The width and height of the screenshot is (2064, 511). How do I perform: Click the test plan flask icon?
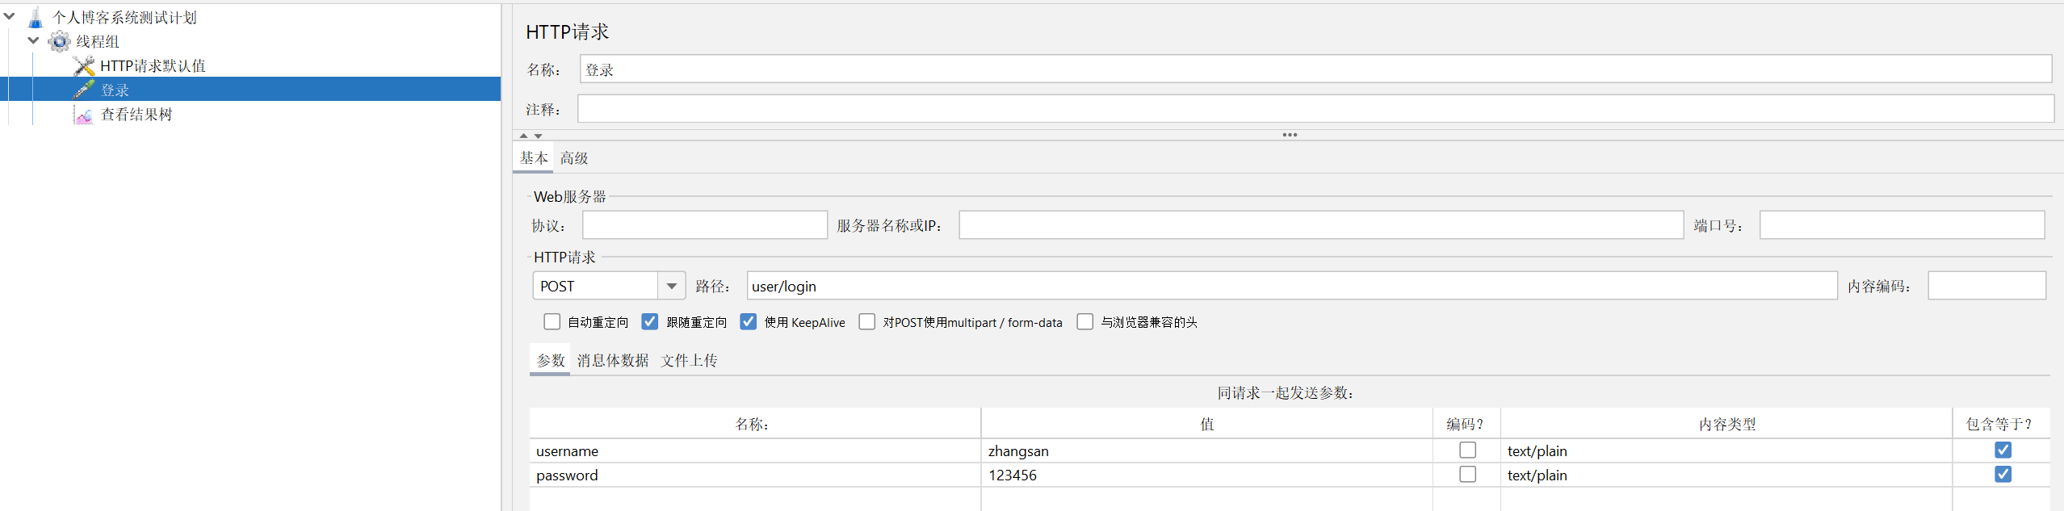click(36, 18)
